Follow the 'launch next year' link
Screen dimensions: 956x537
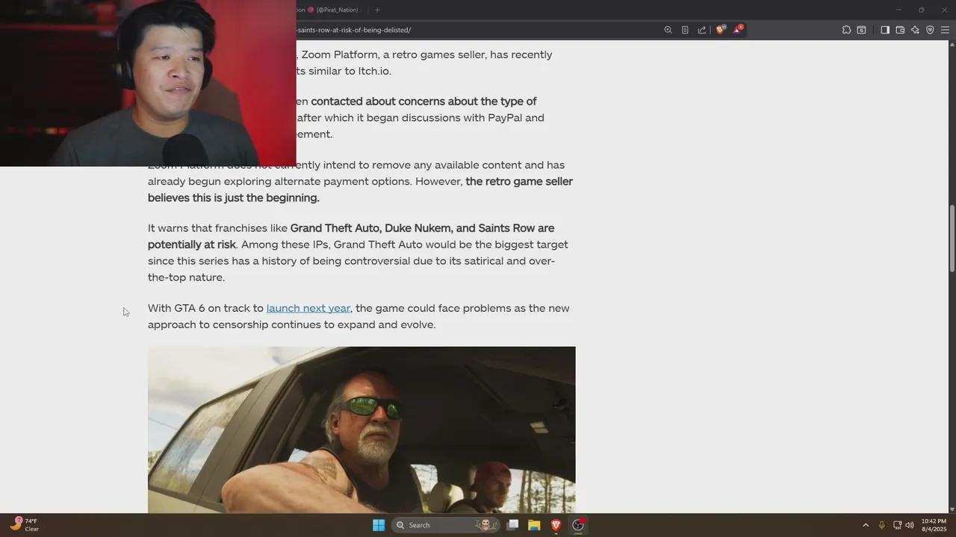(x=308, y=308)
